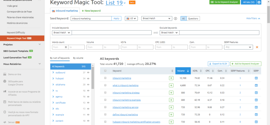This screenshot has width=270, height=125.
Task: Open the Broad Match seed dropdown
Action: pos(156,18)
